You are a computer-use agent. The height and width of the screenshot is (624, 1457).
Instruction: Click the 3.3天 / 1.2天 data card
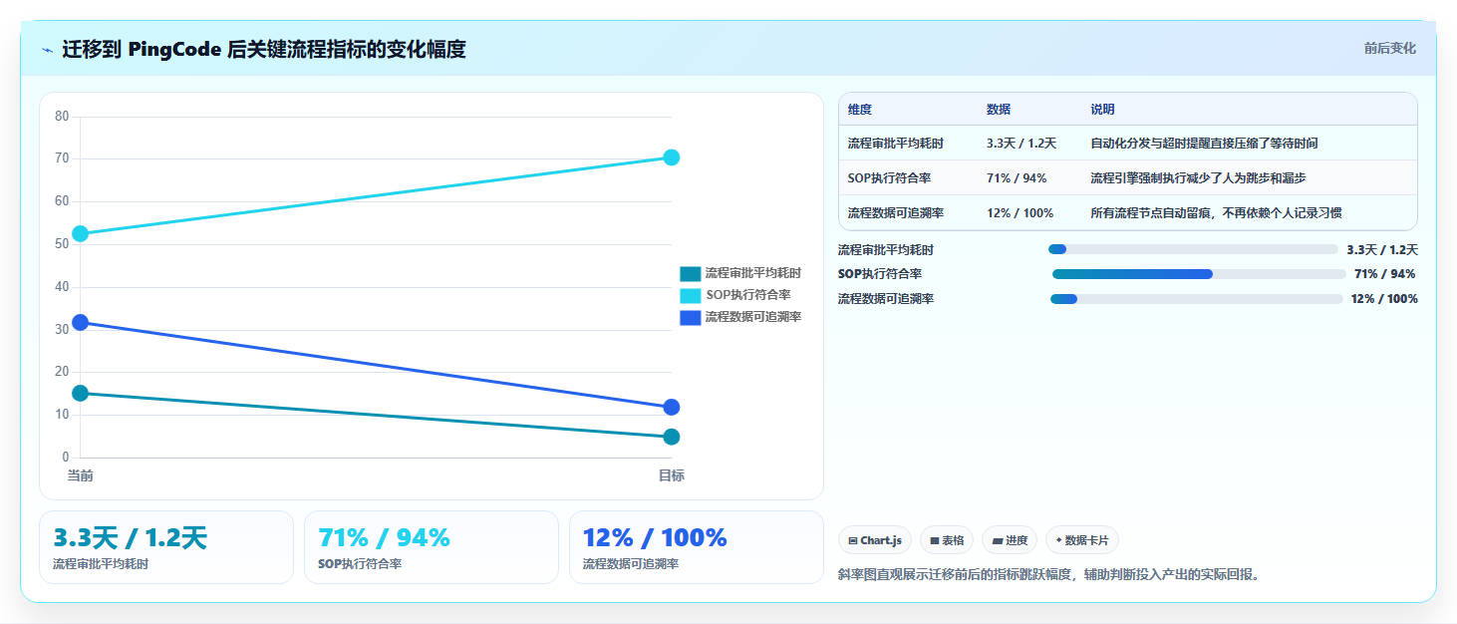[166, 547]
